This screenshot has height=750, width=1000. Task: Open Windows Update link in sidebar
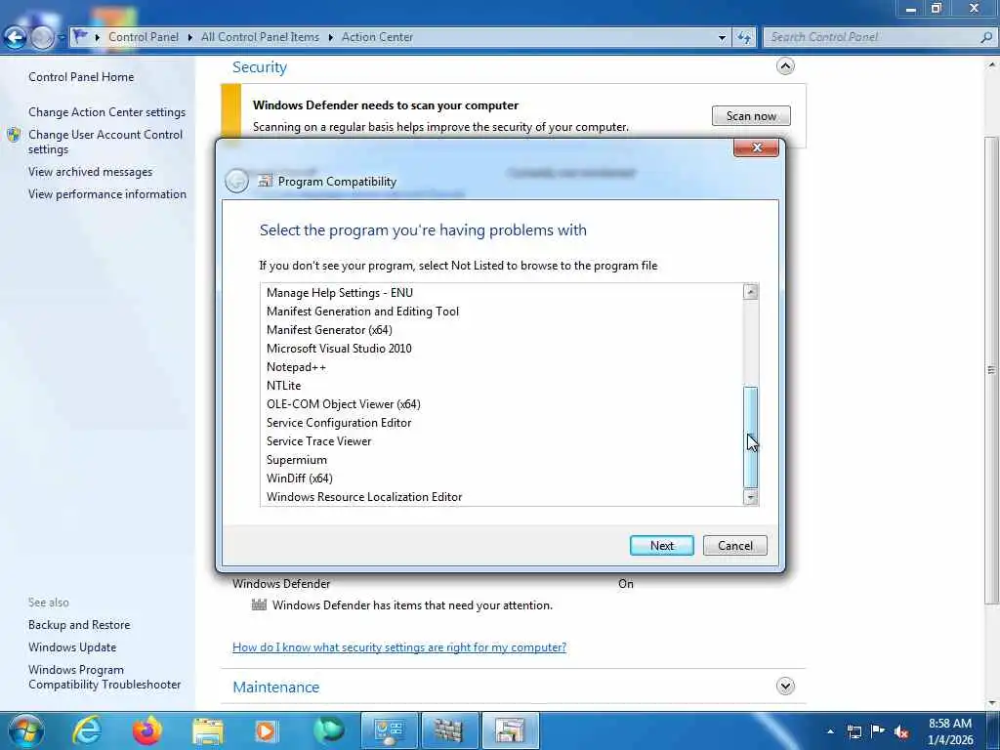pos(72,647)
